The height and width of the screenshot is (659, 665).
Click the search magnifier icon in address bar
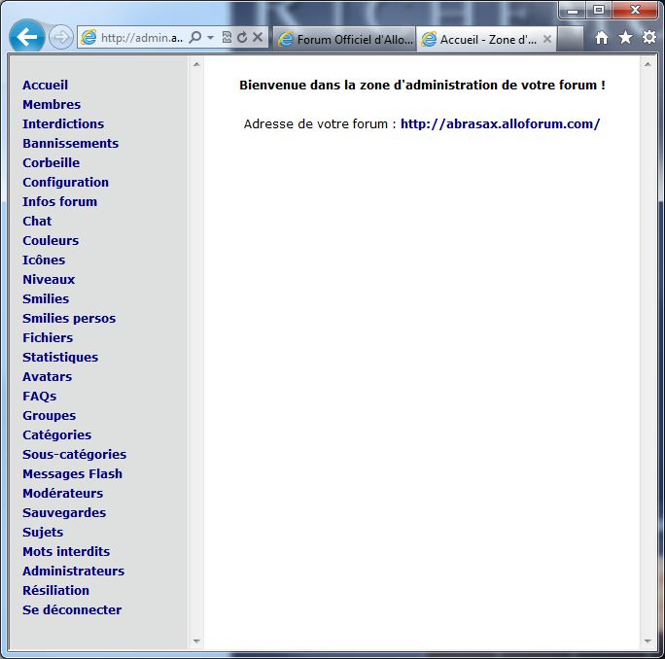[x=195, y=38]
